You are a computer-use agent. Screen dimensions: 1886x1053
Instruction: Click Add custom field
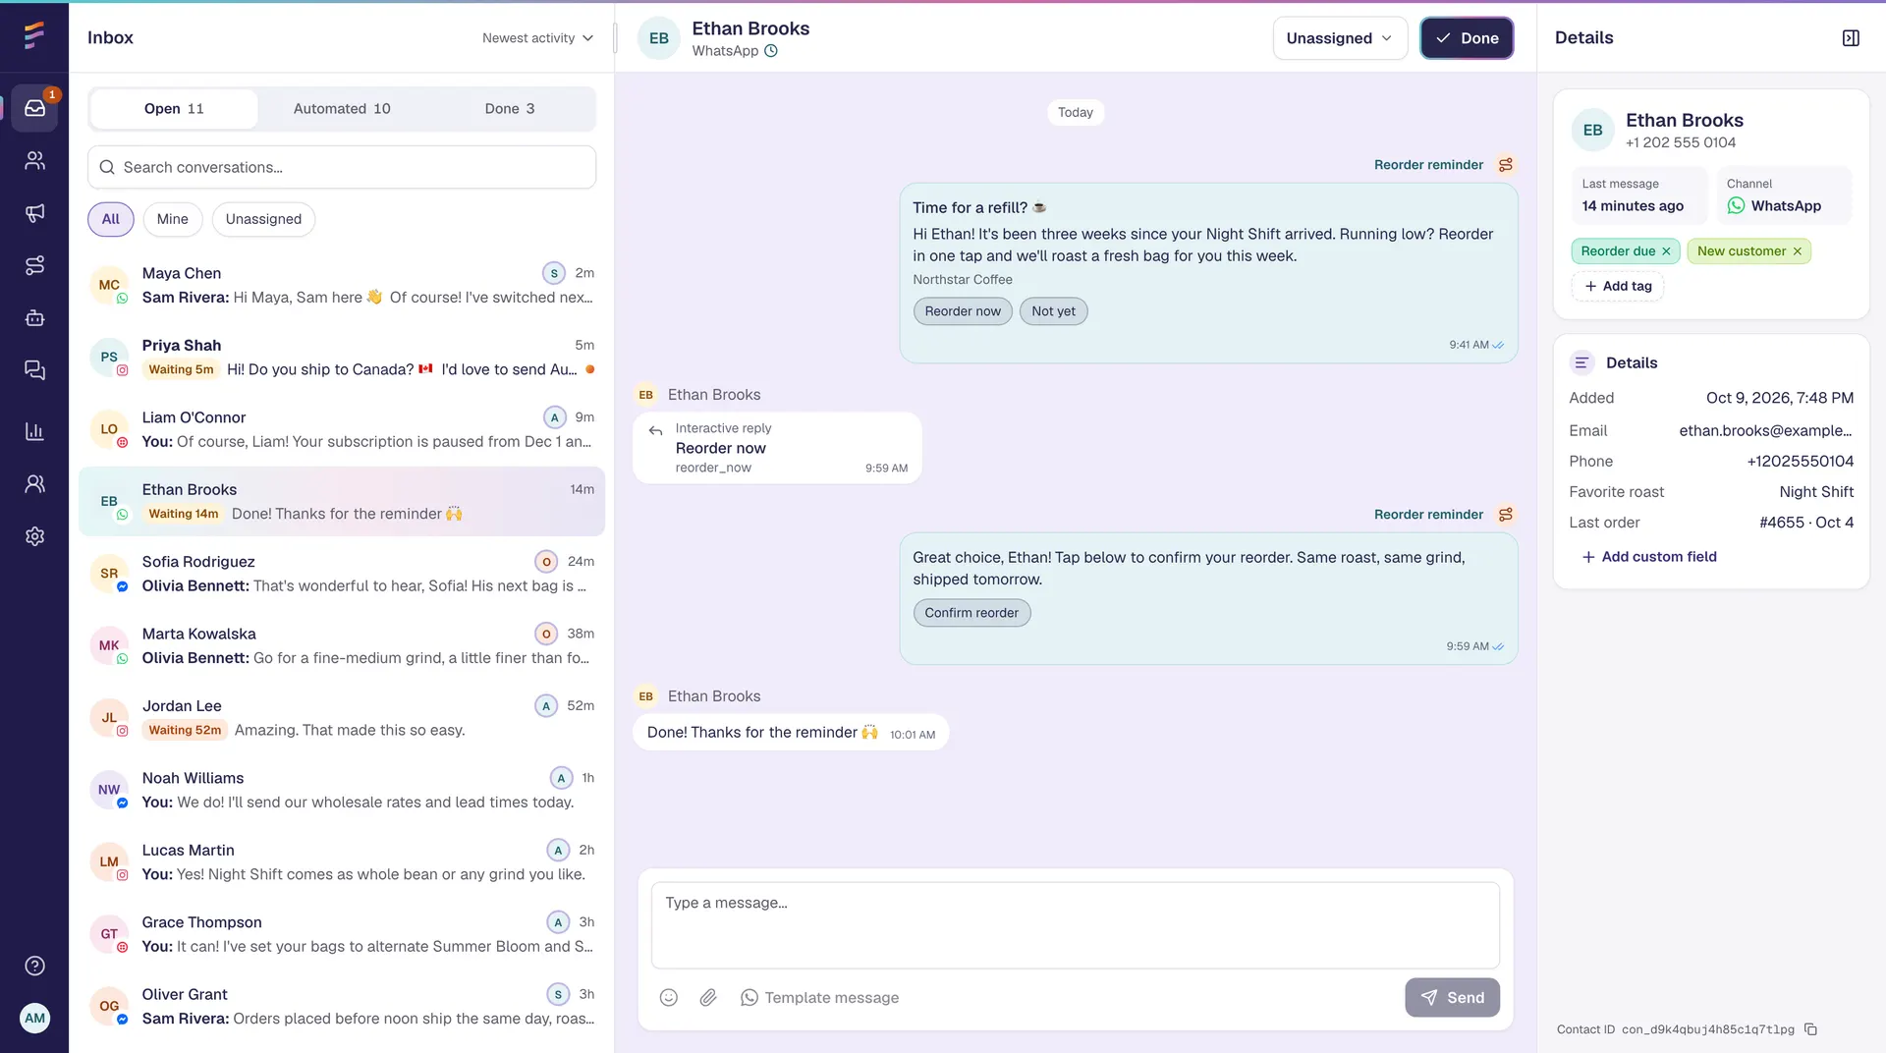[x=1649, y=557]
